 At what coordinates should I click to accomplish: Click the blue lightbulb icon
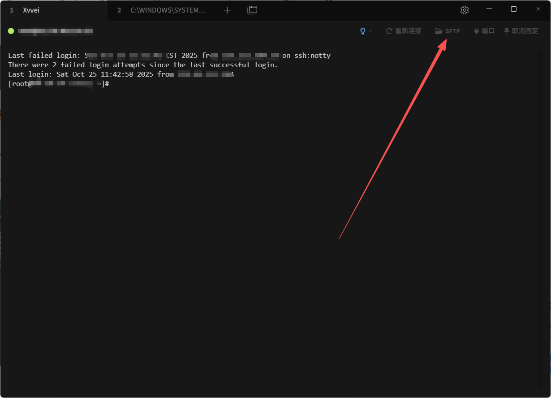click(363, 31)
